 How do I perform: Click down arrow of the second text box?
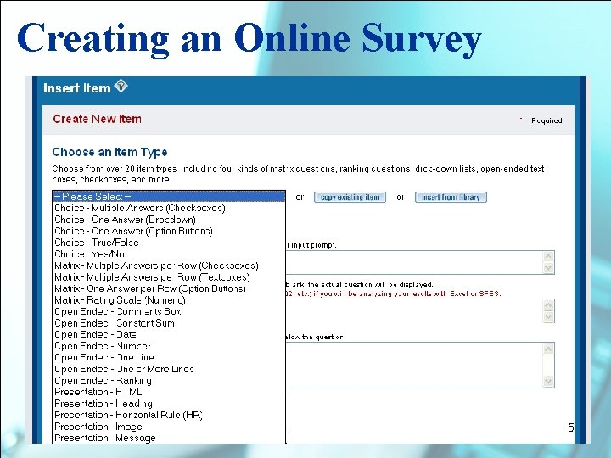coord(548,316)
